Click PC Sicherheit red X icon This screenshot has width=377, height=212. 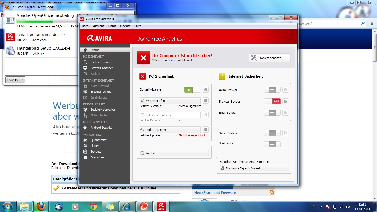143,76
